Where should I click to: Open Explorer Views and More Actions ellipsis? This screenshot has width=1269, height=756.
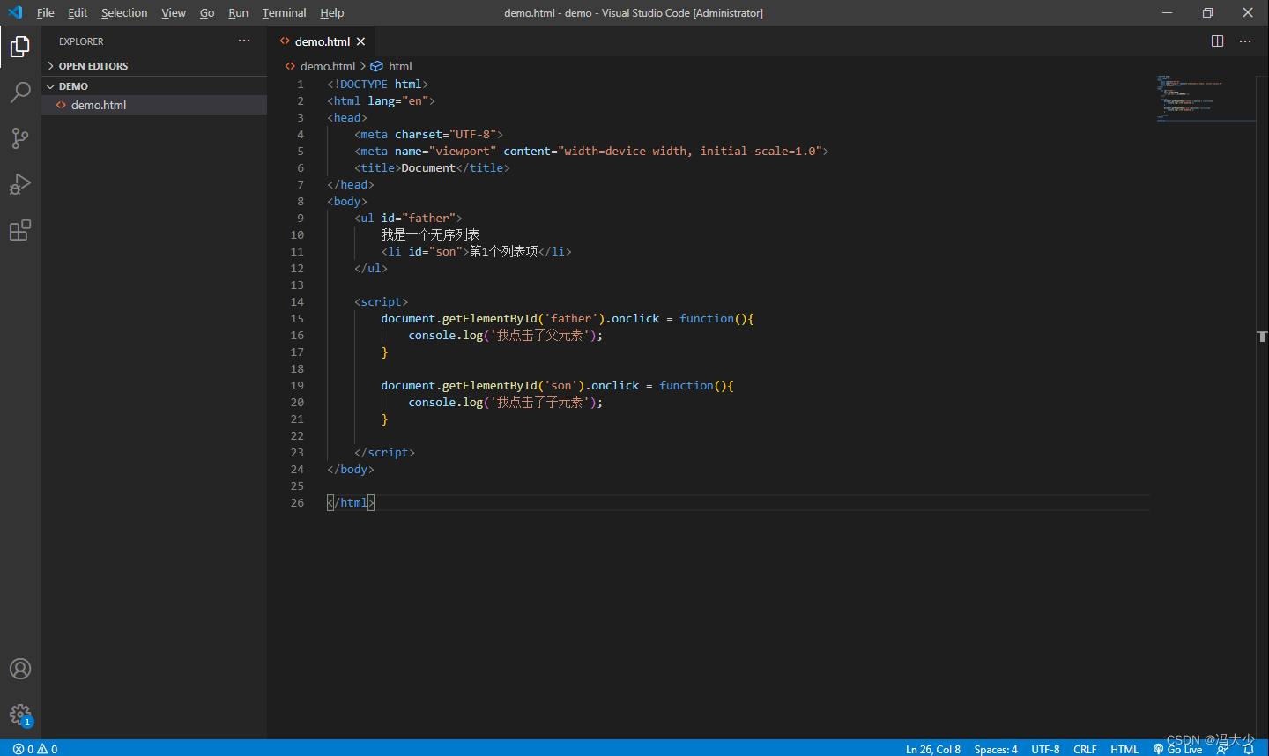click(x=244, y=41)
